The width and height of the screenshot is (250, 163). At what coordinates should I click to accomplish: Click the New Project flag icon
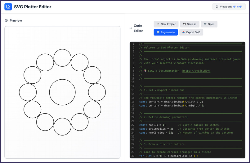tap(158, 24)
